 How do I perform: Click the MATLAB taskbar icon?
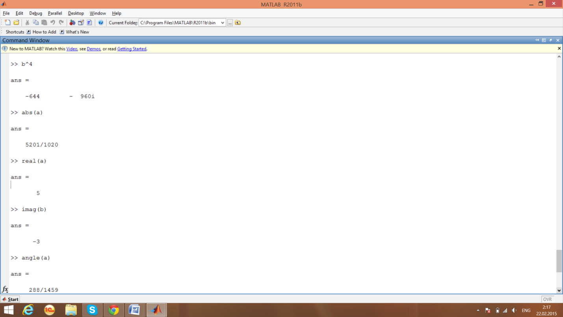coord(156,310)
